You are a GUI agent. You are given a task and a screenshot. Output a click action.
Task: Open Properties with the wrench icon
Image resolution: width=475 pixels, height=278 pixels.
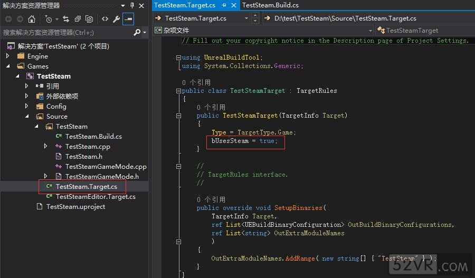pyautogui.click(x=116, y=19)
